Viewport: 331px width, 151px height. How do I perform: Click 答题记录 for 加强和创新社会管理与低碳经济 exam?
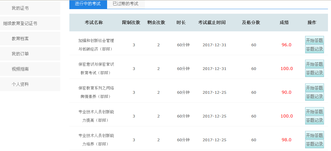pos(314,49)
